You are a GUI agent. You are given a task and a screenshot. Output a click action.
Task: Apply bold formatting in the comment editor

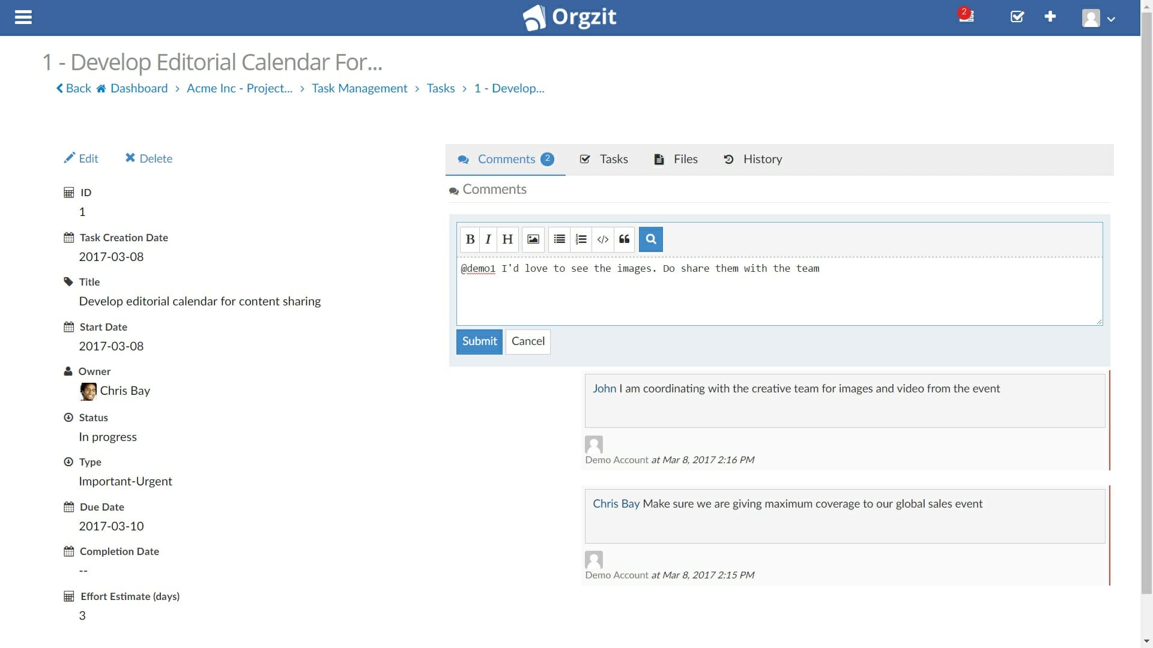[470, 239]
